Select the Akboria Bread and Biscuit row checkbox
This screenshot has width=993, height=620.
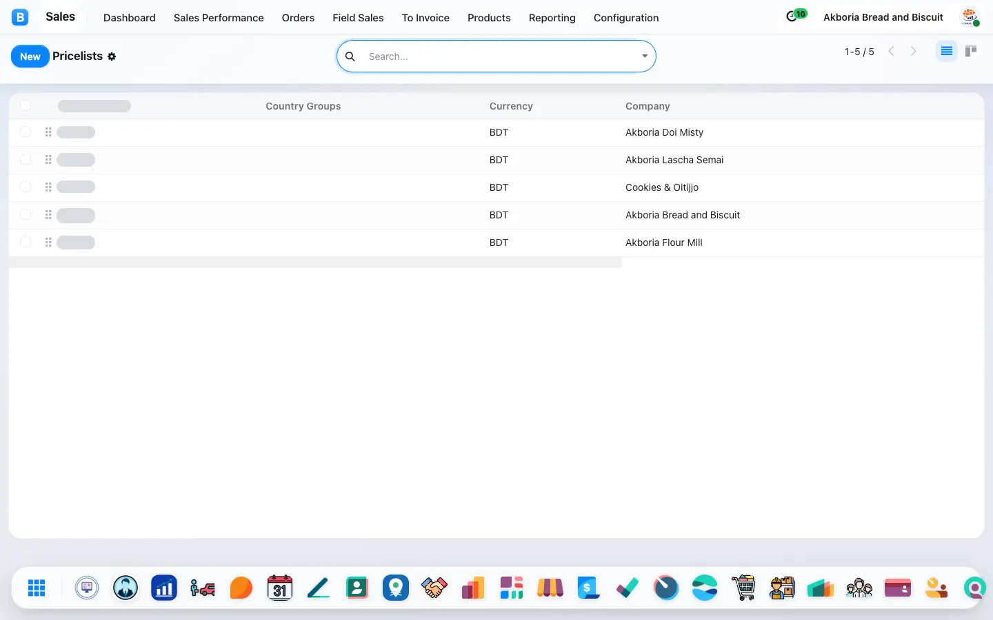(26, 214)
